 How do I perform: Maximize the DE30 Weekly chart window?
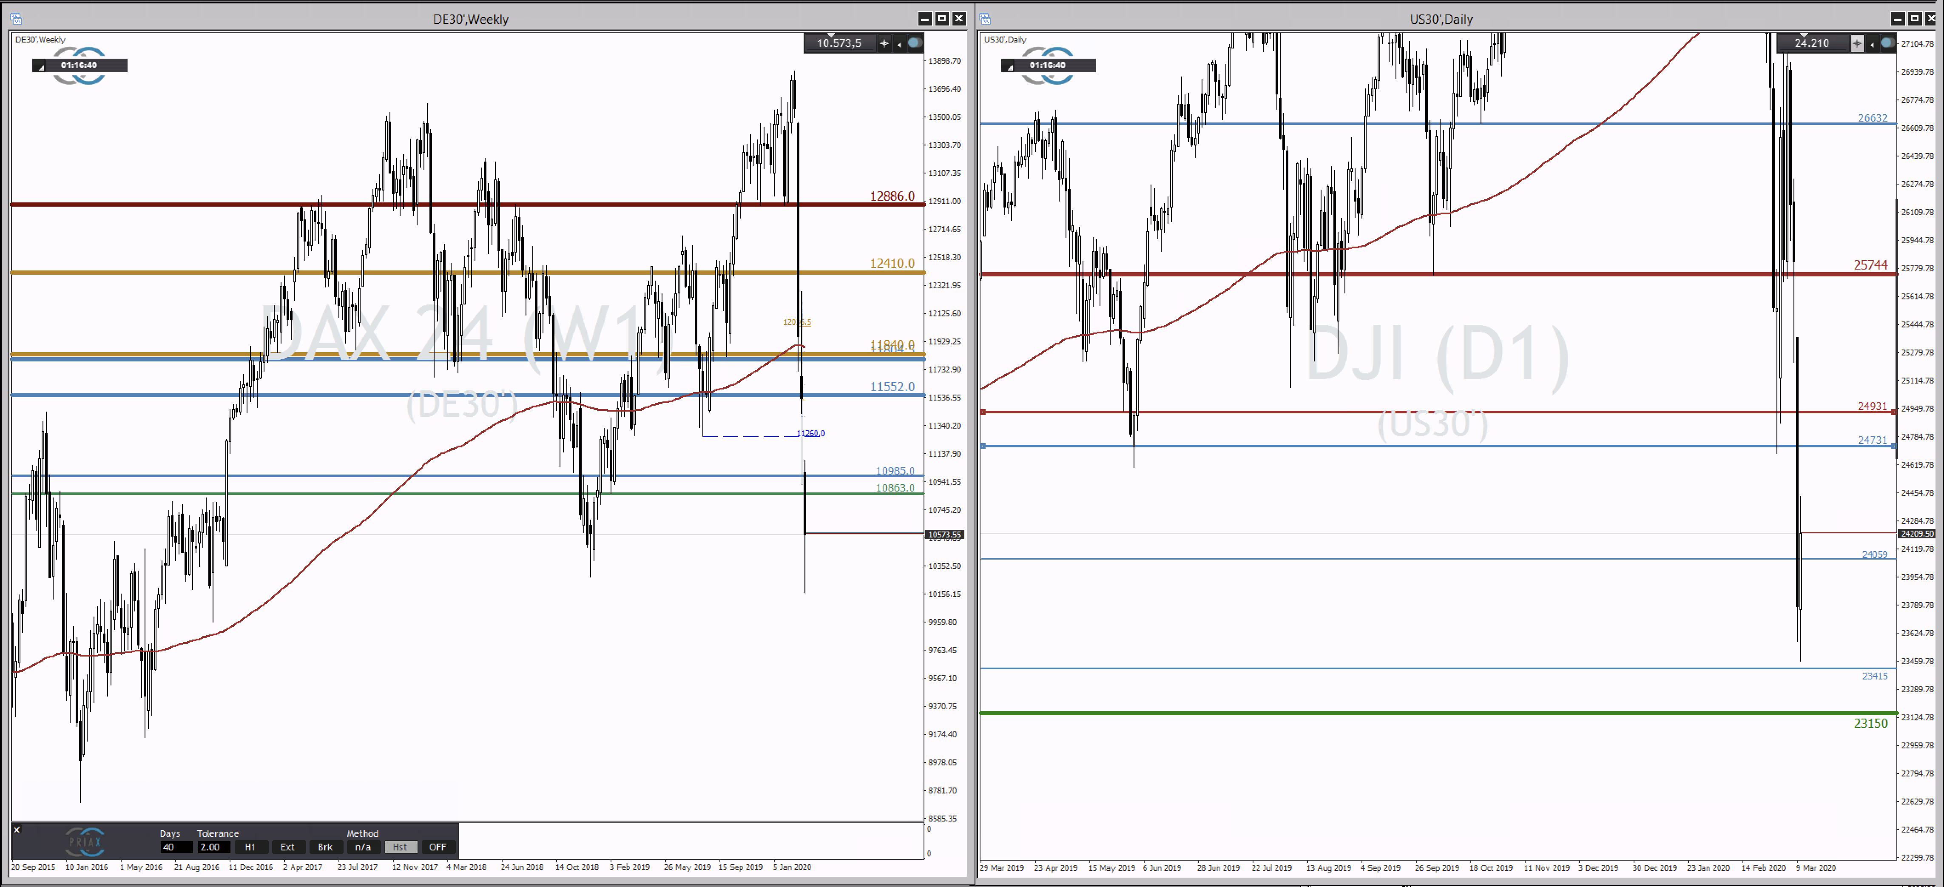coord(942,19)
